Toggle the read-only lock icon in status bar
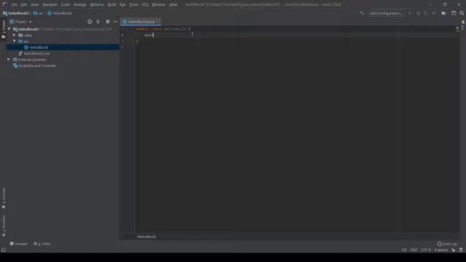466x262 pixels. click(x=453, y=250)
